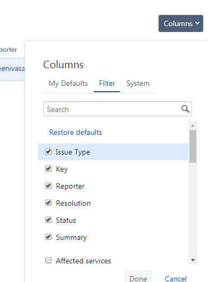Uncheck the Summary column
This screenshot has height=282, width=208.
pyautogui.click(x=48, y=237)
